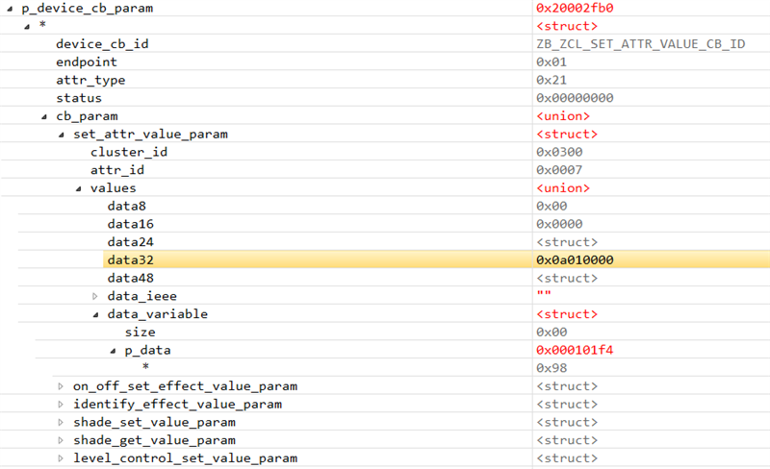Expand shade_set_value_param
The width and height of the screenshot is (770, 469).
click(x=61, y=423)
